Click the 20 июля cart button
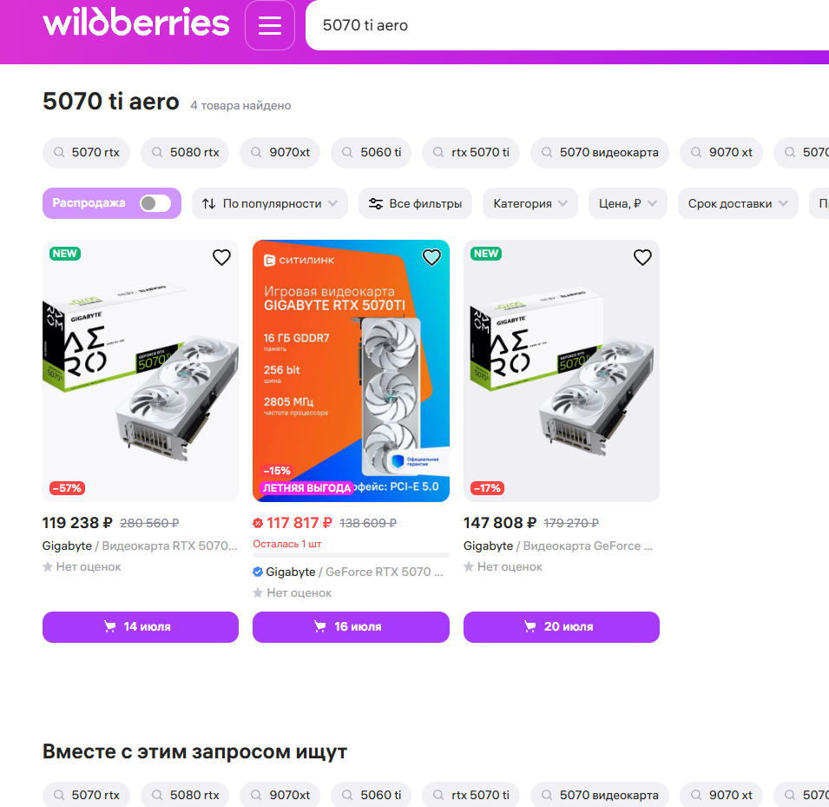 coord(562,627)
